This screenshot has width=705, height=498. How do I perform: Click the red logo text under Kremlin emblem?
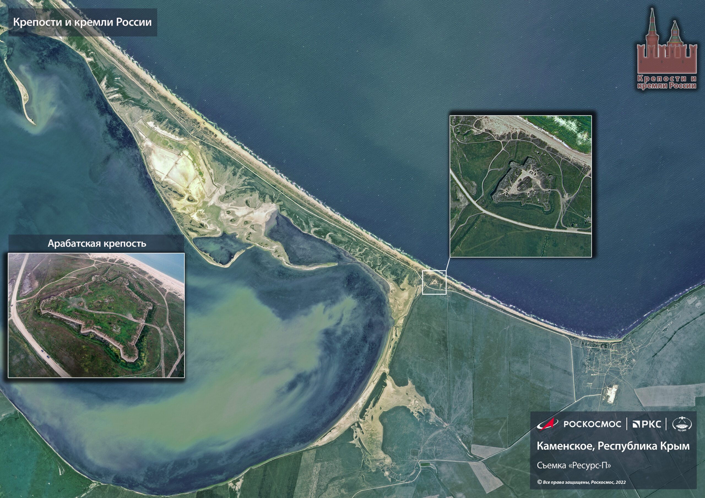pyautogui.click(x=667, y=82)
